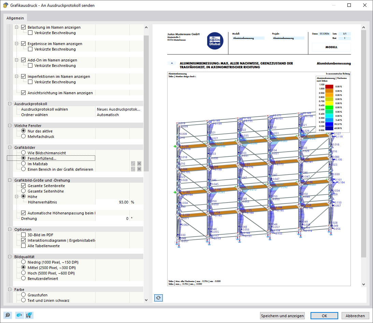Enable Verkürzte Beschreibung under Ergebnisse
Screen dimensions: 373x323
[x=30, y=49]
